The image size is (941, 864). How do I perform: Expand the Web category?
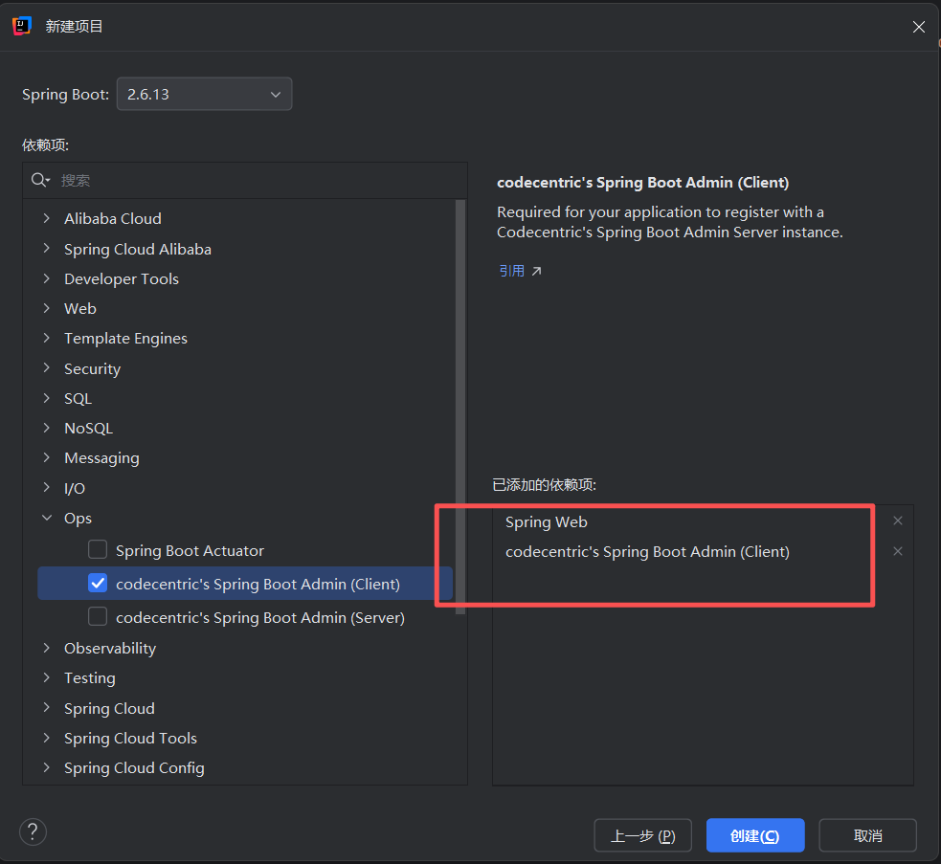(x=47, y=308)
